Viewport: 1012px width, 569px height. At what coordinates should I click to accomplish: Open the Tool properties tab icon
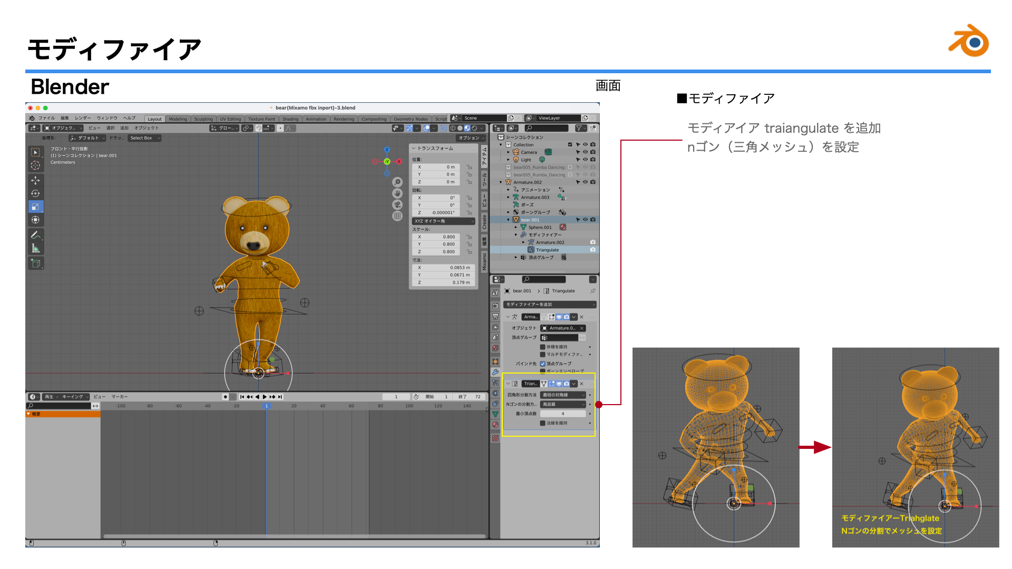pos(495,292)
